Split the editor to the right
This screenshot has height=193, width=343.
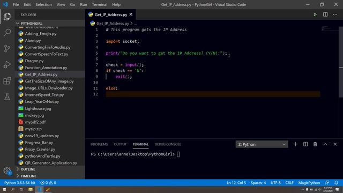[325, 14]
